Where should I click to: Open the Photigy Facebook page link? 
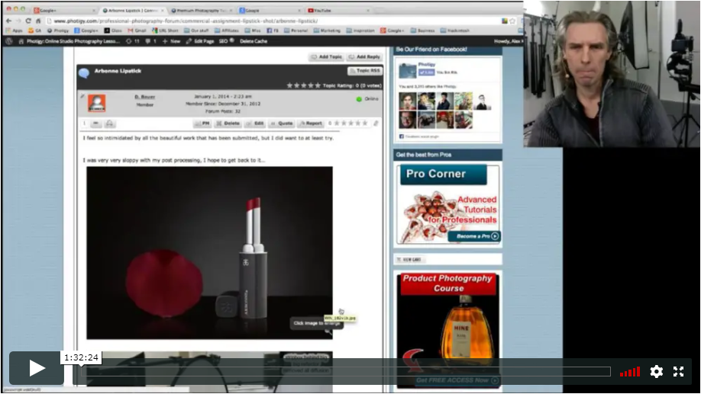point(427,64)
